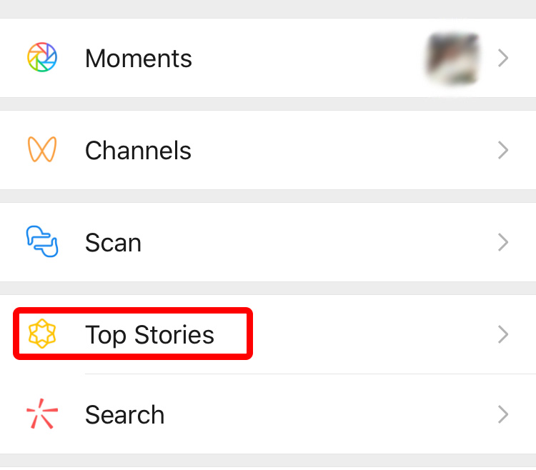Tap the yellow Top Stories star icon

pyautogui.click(x=42, y=334)
